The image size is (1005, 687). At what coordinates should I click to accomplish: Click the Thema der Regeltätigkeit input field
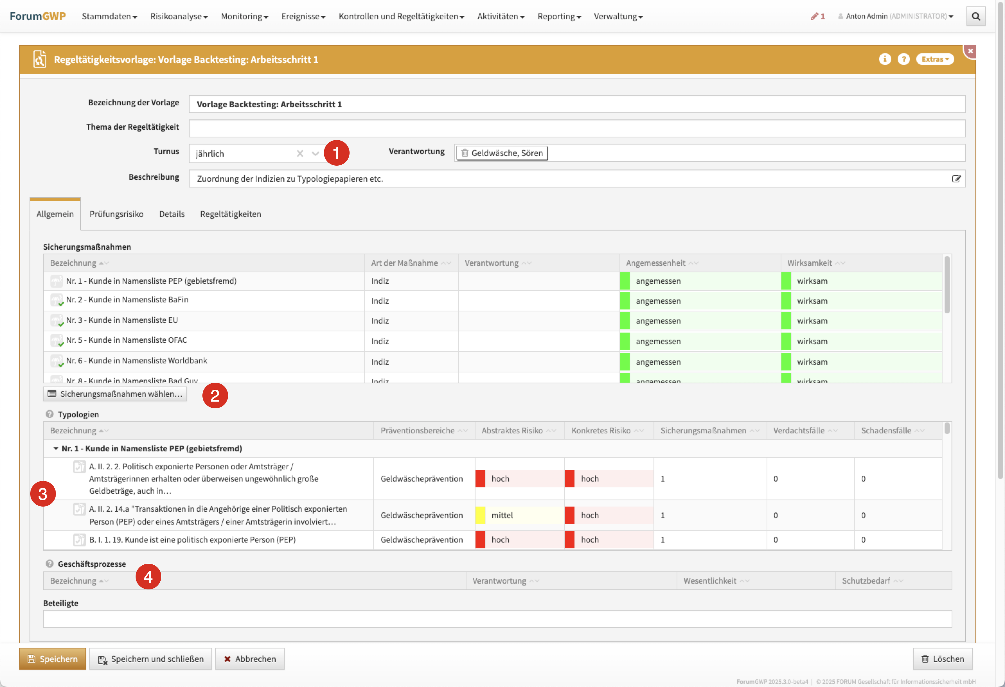[576, 128]
